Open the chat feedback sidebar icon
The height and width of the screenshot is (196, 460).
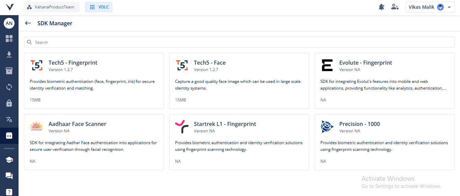pos(9,176)
